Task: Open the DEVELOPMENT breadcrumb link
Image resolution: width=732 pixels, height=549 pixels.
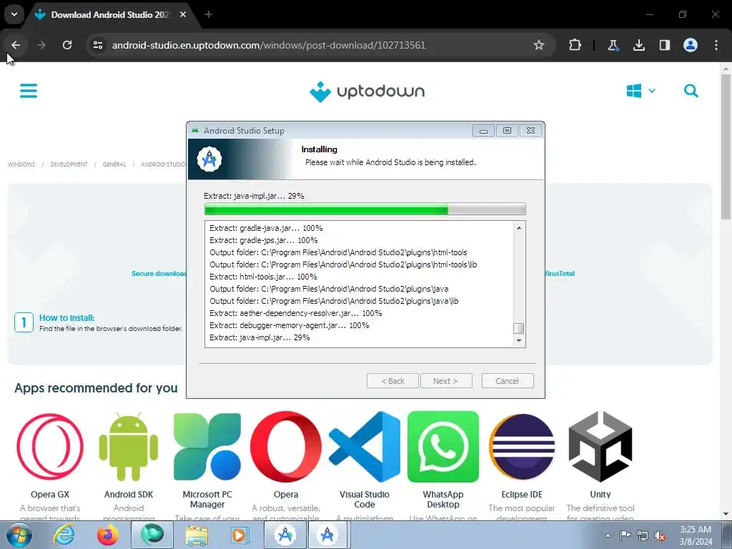Action: pos(69,164)
